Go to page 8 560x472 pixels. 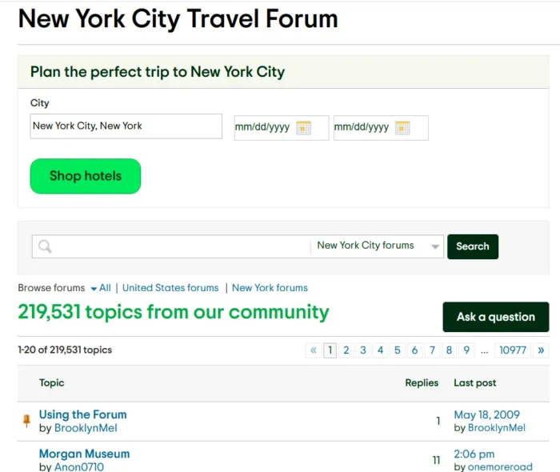click(450, 350)
